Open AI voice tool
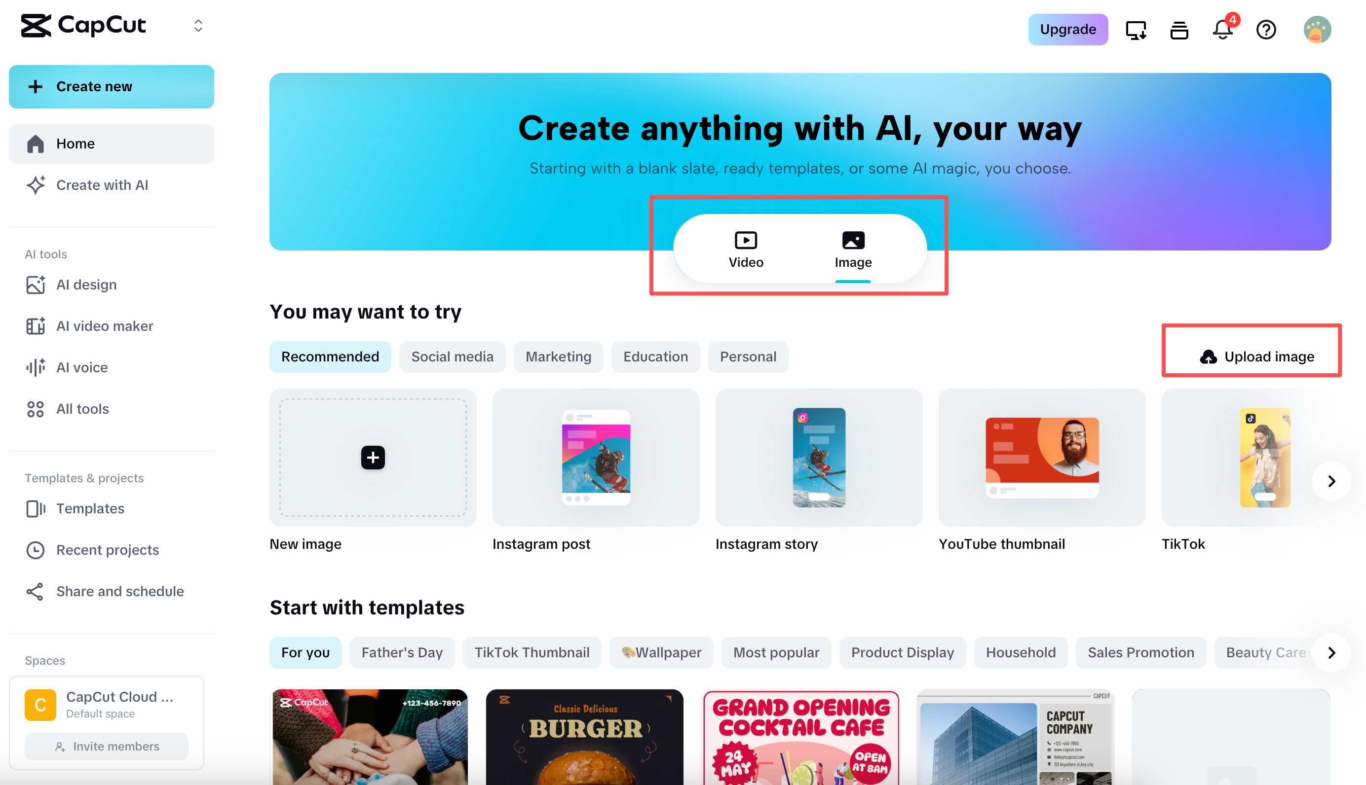This screenshot has height=785, width=1366. point(82,367)
